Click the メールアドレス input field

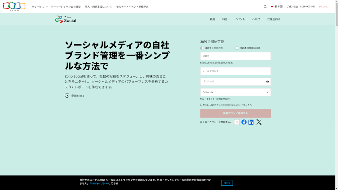pyautogui.click(x=235, y=71)
